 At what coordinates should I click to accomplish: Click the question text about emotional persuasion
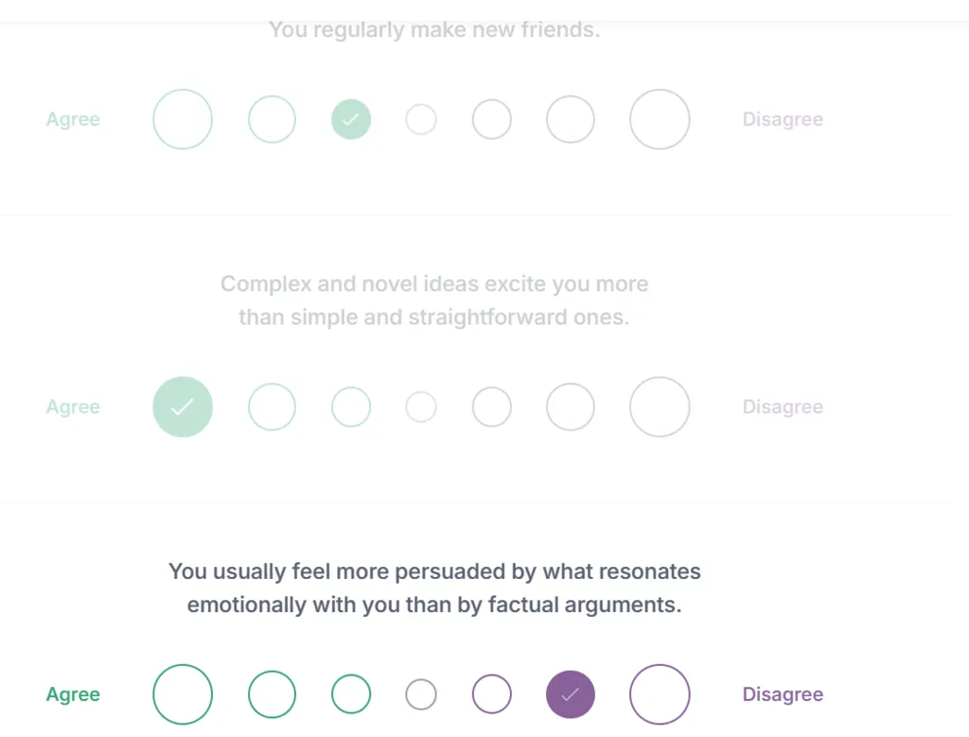pyautogui.click(x=434, y=588)
